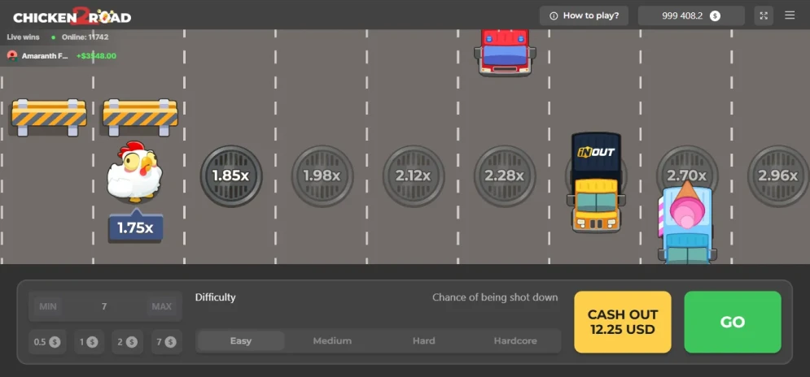Choose the 0.5 dollar bet preset
Viewport: 810px width, 377px height.
pyautogui.click(x=47, y=341)
